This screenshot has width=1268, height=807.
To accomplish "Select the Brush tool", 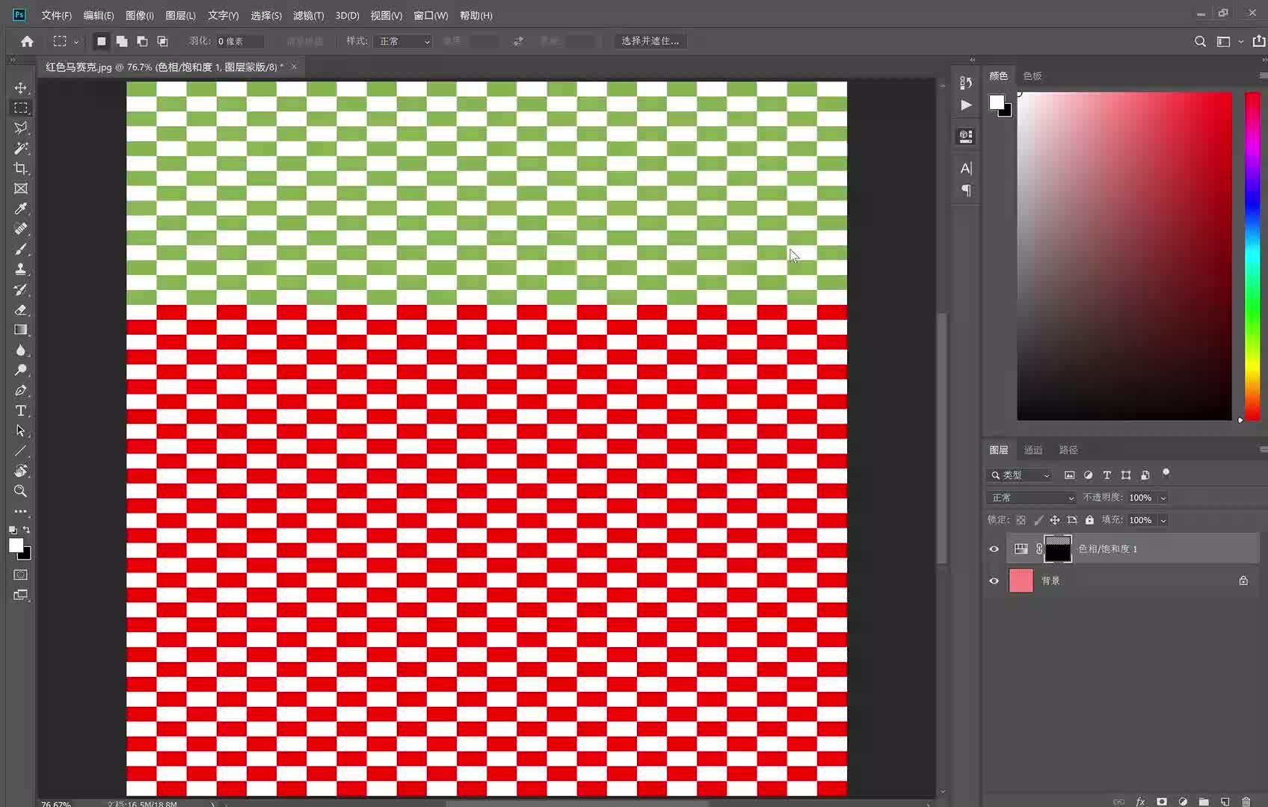I will [x=20, y=250].
